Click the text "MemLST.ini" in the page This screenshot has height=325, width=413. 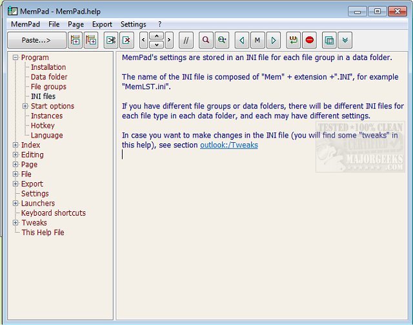point(146,87)
